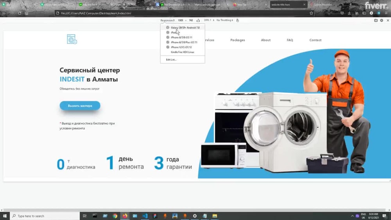Click the blue Вызвать мастера button
Image resolution: width=391 pixels, height=220 pixels.
coord(80,106)
